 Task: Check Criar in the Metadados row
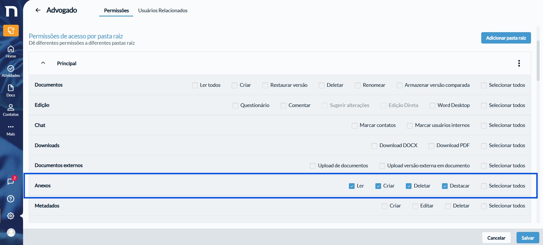[x=384, y=206]
